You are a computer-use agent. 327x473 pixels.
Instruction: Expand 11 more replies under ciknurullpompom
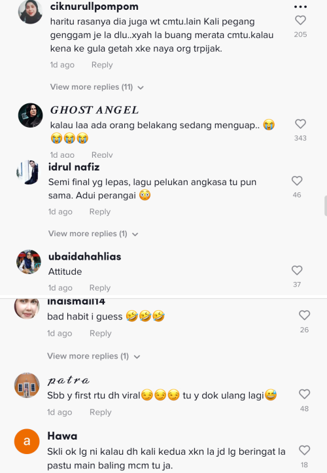(97, 87)
